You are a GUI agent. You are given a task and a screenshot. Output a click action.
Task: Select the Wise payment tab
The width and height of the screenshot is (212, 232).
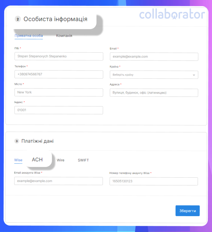[18, 160]
